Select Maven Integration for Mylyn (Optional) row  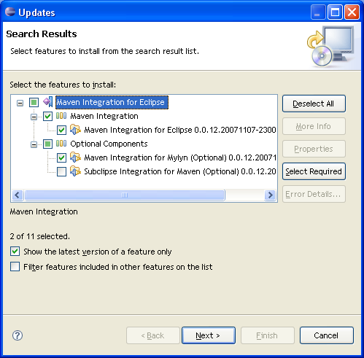coord(180,157)
